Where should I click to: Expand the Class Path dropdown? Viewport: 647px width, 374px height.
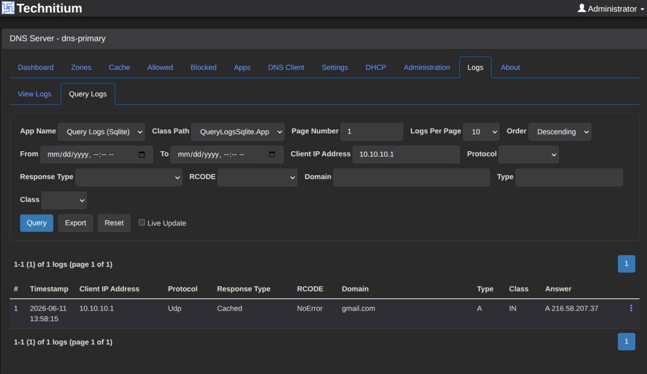click(x=238, y=132)
